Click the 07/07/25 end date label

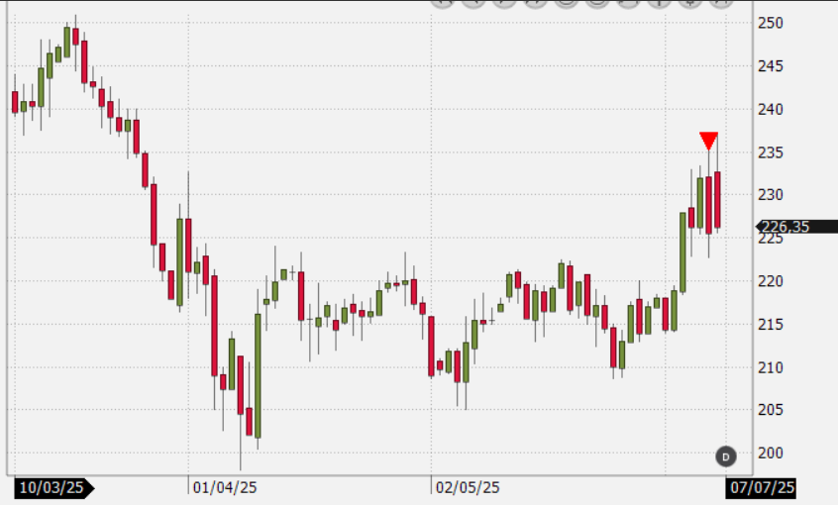(x=761, y=488)
